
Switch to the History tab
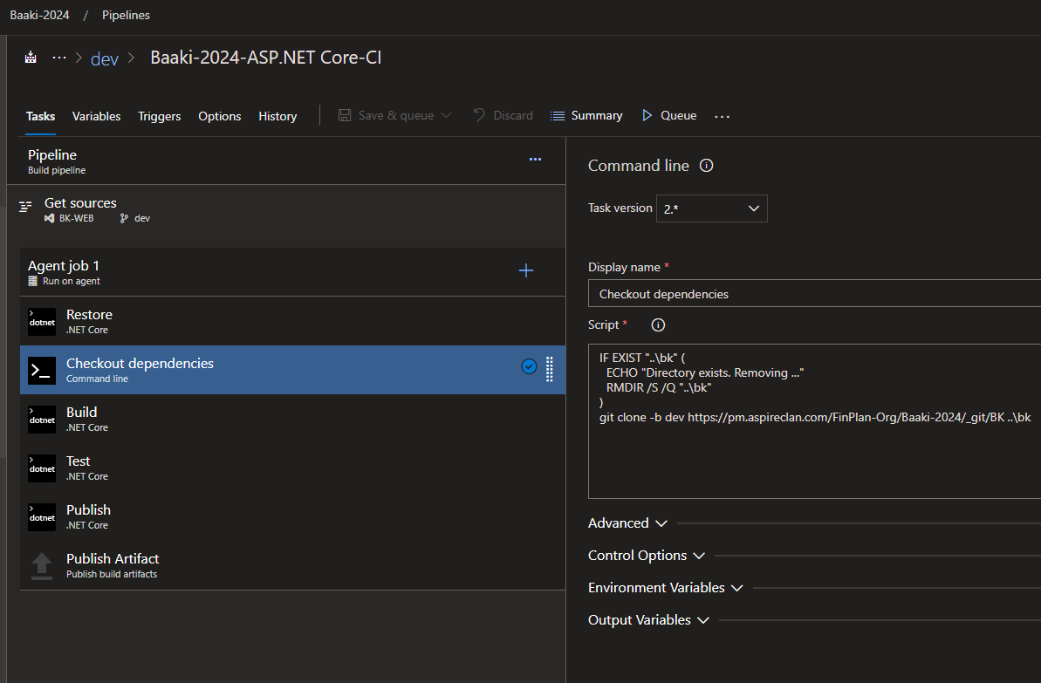pos(277,116)
